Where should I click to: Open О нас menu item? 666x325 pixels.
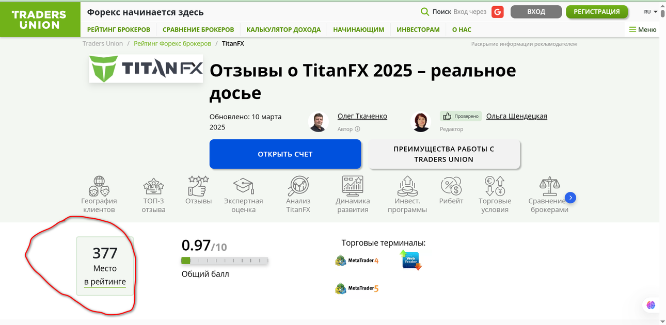click(462, 29)
